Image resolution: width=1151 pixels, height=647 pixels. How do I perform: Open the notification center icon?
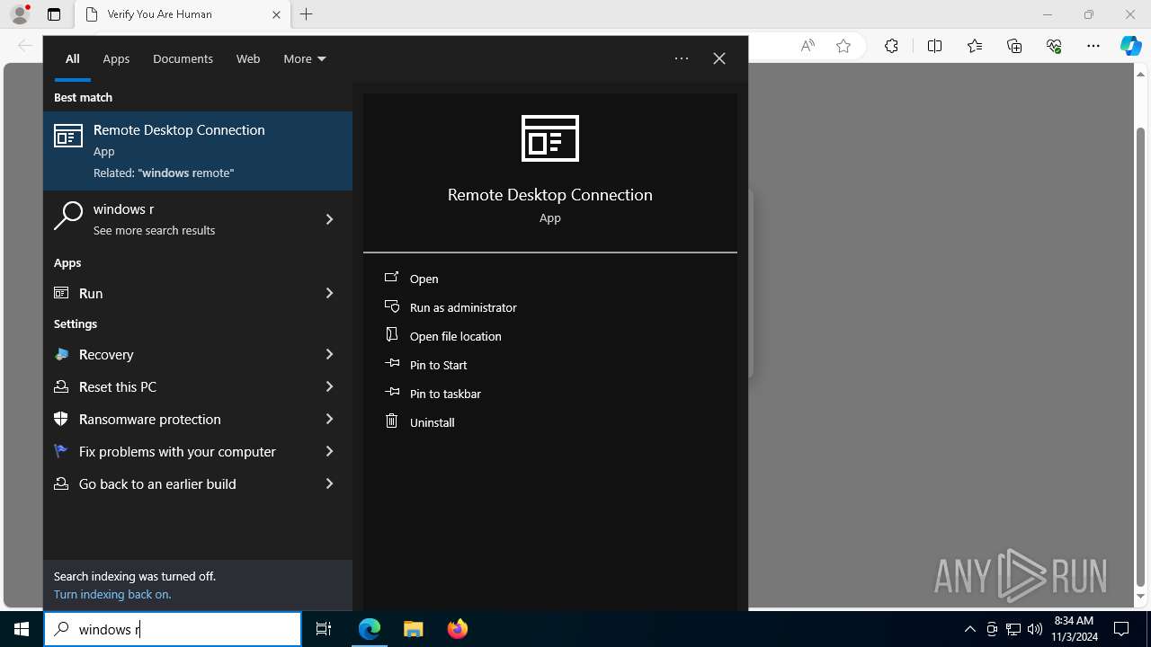coord(1121,629)
